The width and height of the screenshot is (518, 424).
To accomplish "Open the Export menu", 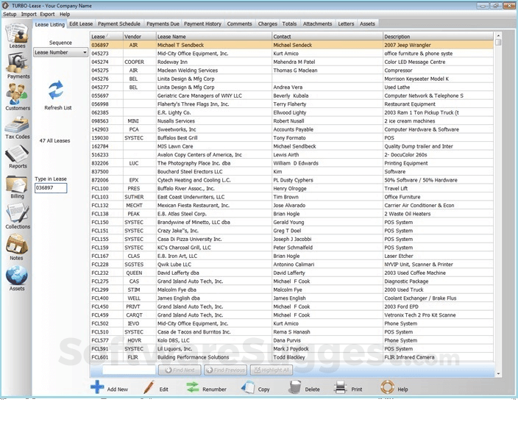I will [47, 14].
